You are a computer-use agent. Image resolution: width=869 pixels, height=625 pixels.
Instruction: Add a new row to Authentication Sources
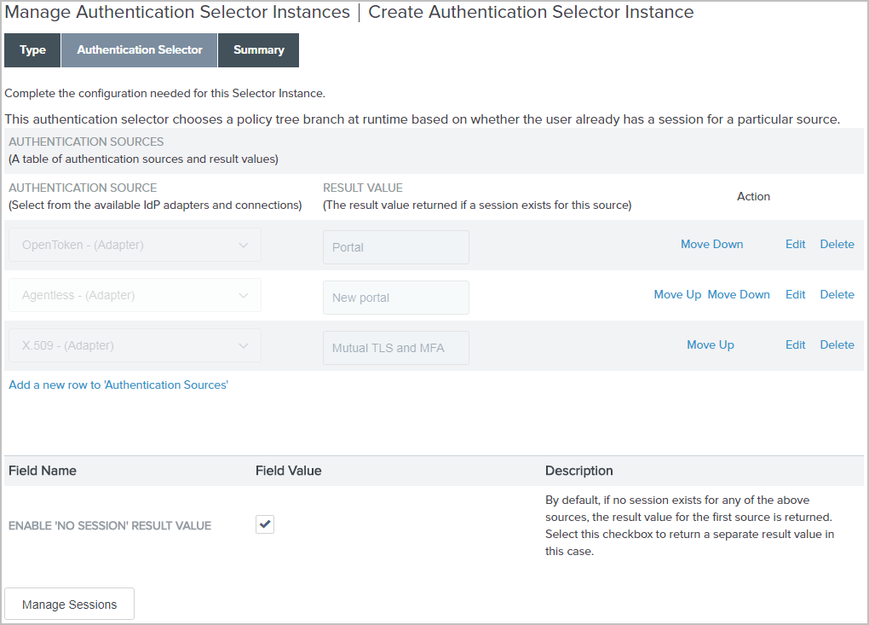tap(118, 385)
